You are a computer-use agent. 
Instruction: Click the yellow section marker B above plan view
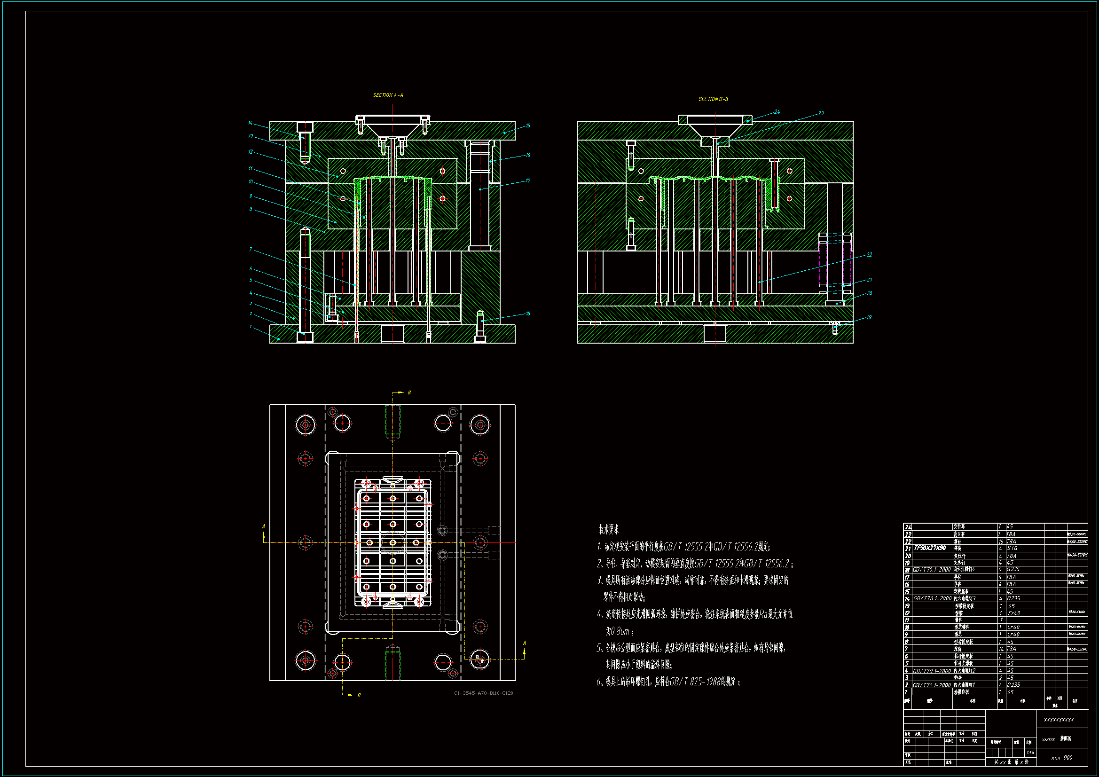click(409, 392)
